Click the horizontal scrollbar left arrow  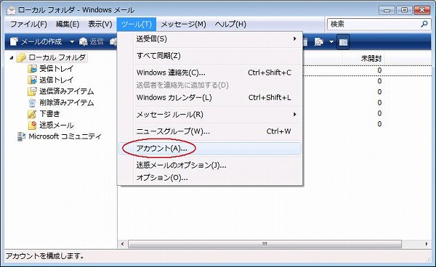coord(123,244)
